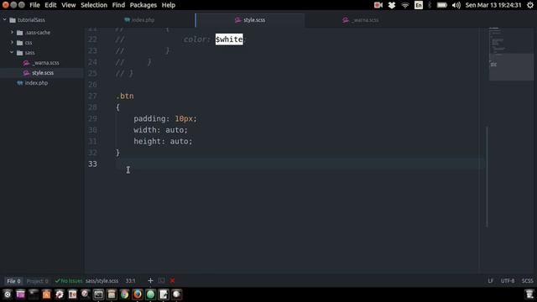This screenshot has width=537, height=302.
Task: Open the Ubuntu Software Center dock icon
Action: (x=46, y=294)
